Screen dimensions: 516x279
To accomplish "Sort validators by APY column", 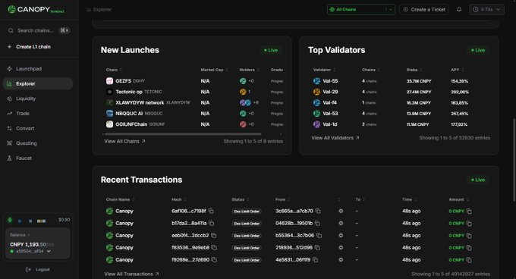I will coord(458,70).
